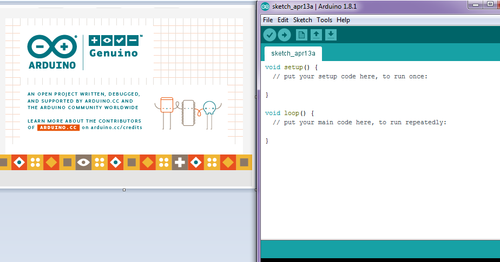
Task: Minimize the Arduino IDE window
Action: coord(476,4)
